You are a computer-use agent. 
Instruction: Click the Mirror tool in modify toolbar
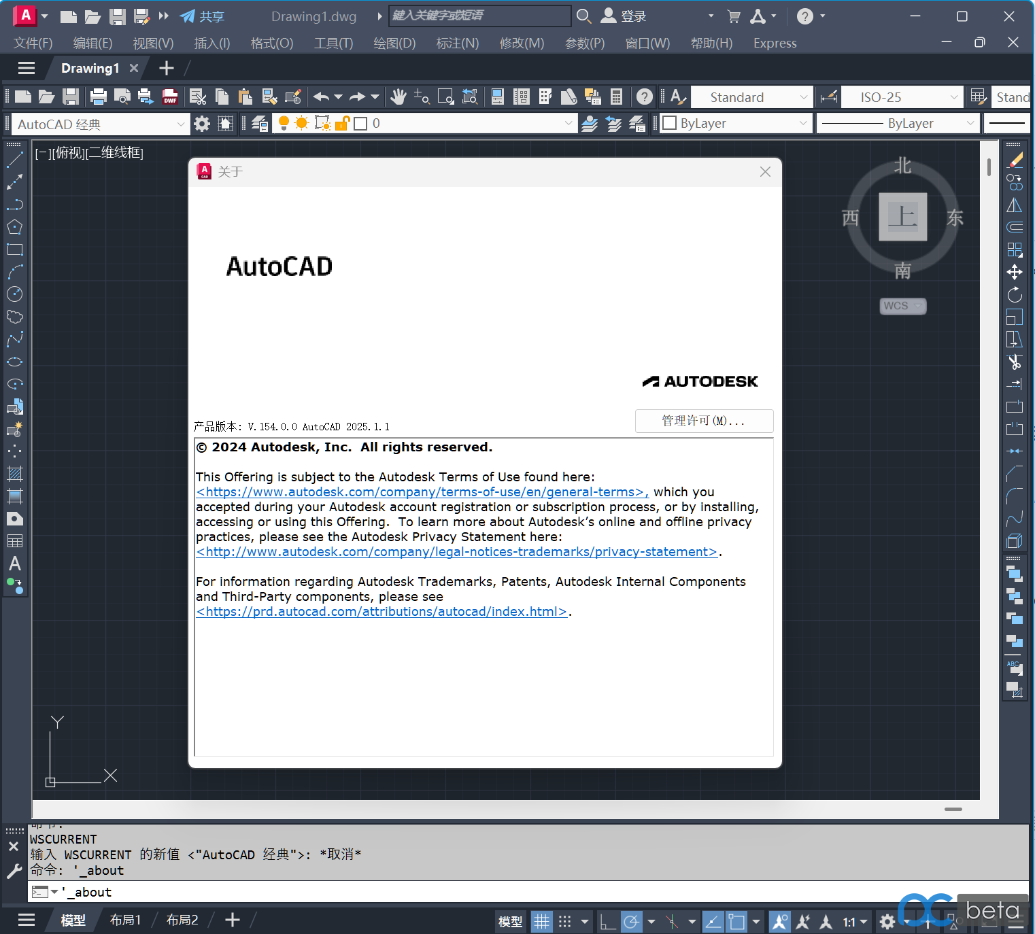(x=1015, y=205)
